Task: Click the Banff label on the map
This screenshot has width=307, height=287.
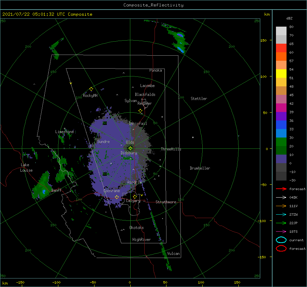Action: (x=56, y=190)
